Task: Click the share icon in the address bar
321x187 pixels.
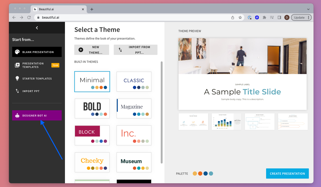Action: [x=232, y=17]
